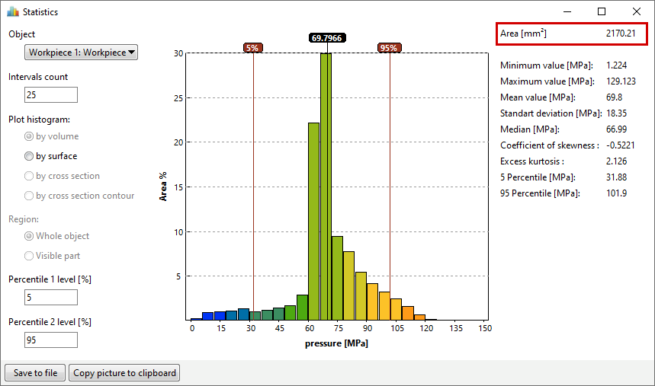The image size is (655, 386).
Task: Choose 'by cross section contour' option
Action: 30,196
